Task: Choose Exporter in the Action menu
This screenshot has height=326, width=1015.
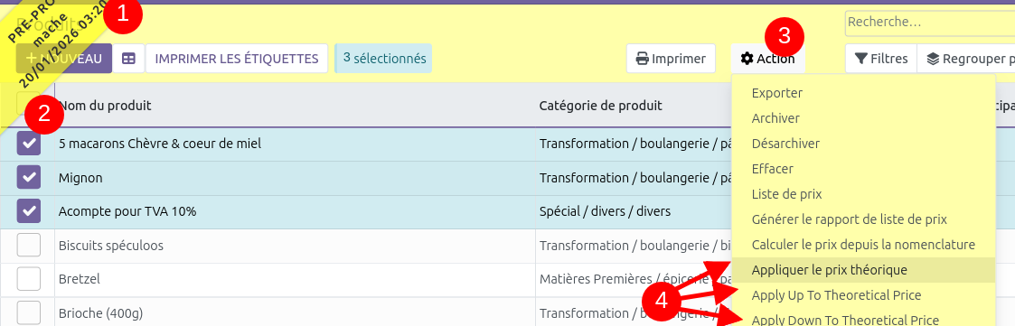Action: point(863,93)
